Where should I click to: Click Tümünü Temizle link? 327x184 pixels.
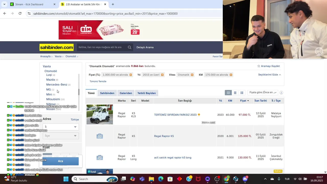[x=98, y=81]
